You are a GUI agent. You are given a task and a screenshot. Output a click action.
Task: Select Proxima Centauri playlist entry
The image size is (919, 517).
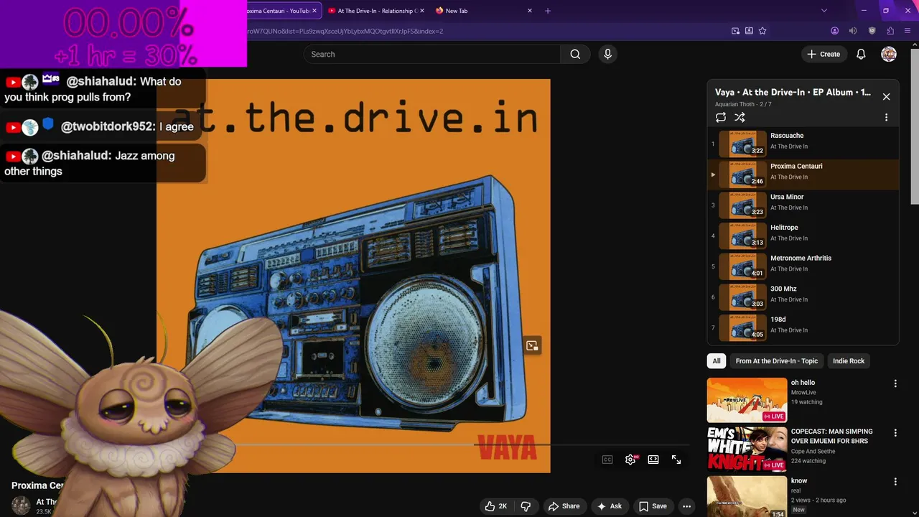point(803,174)
